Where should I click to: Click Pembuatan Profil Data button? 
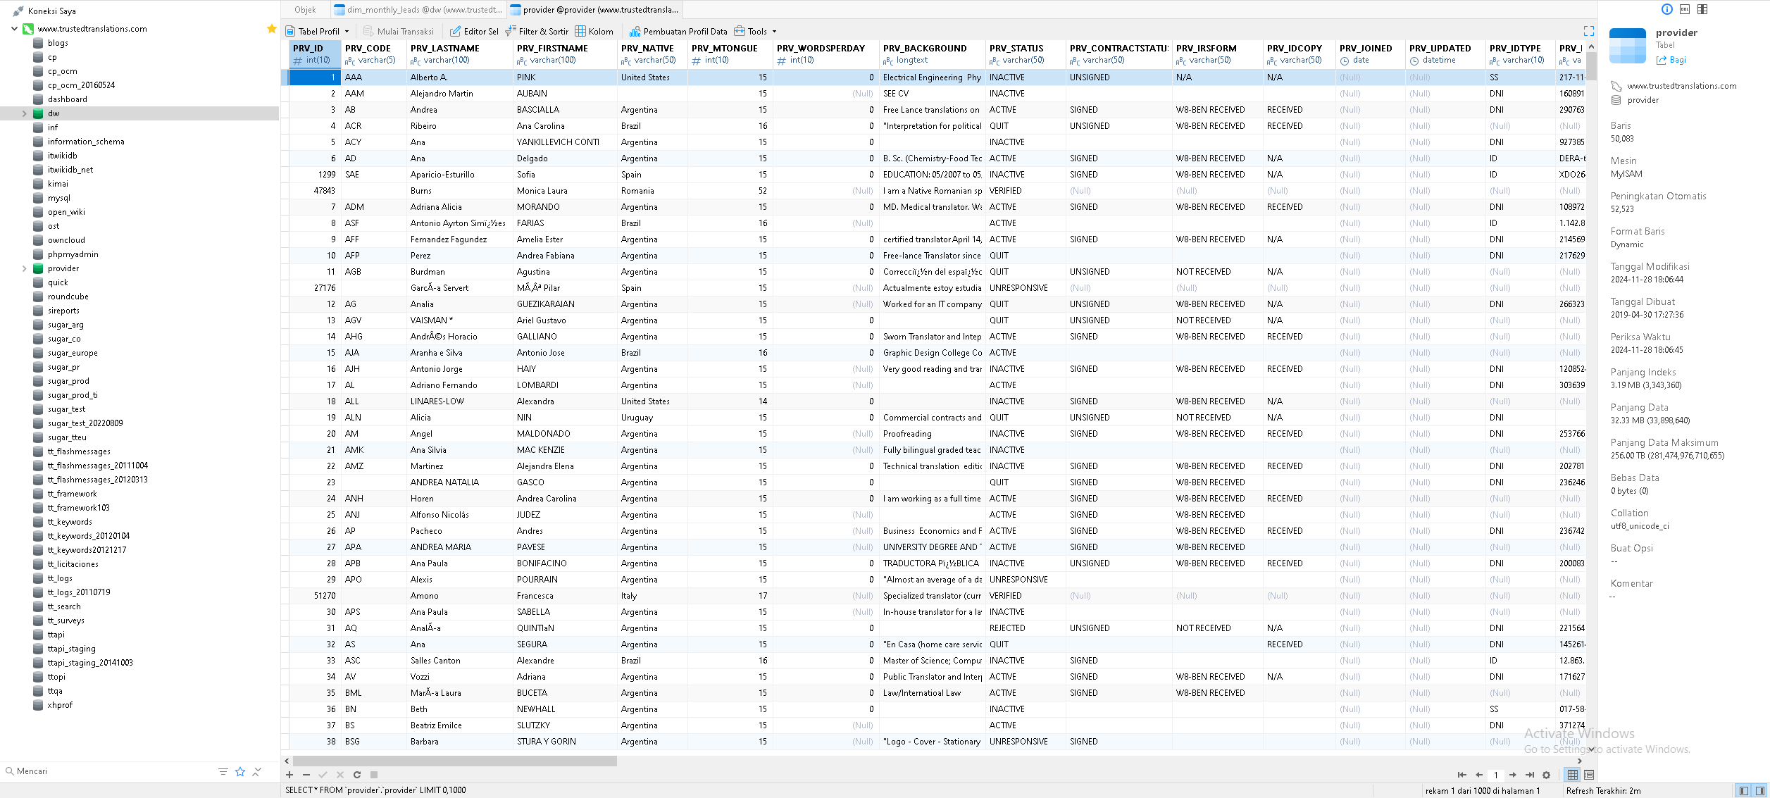678,32
